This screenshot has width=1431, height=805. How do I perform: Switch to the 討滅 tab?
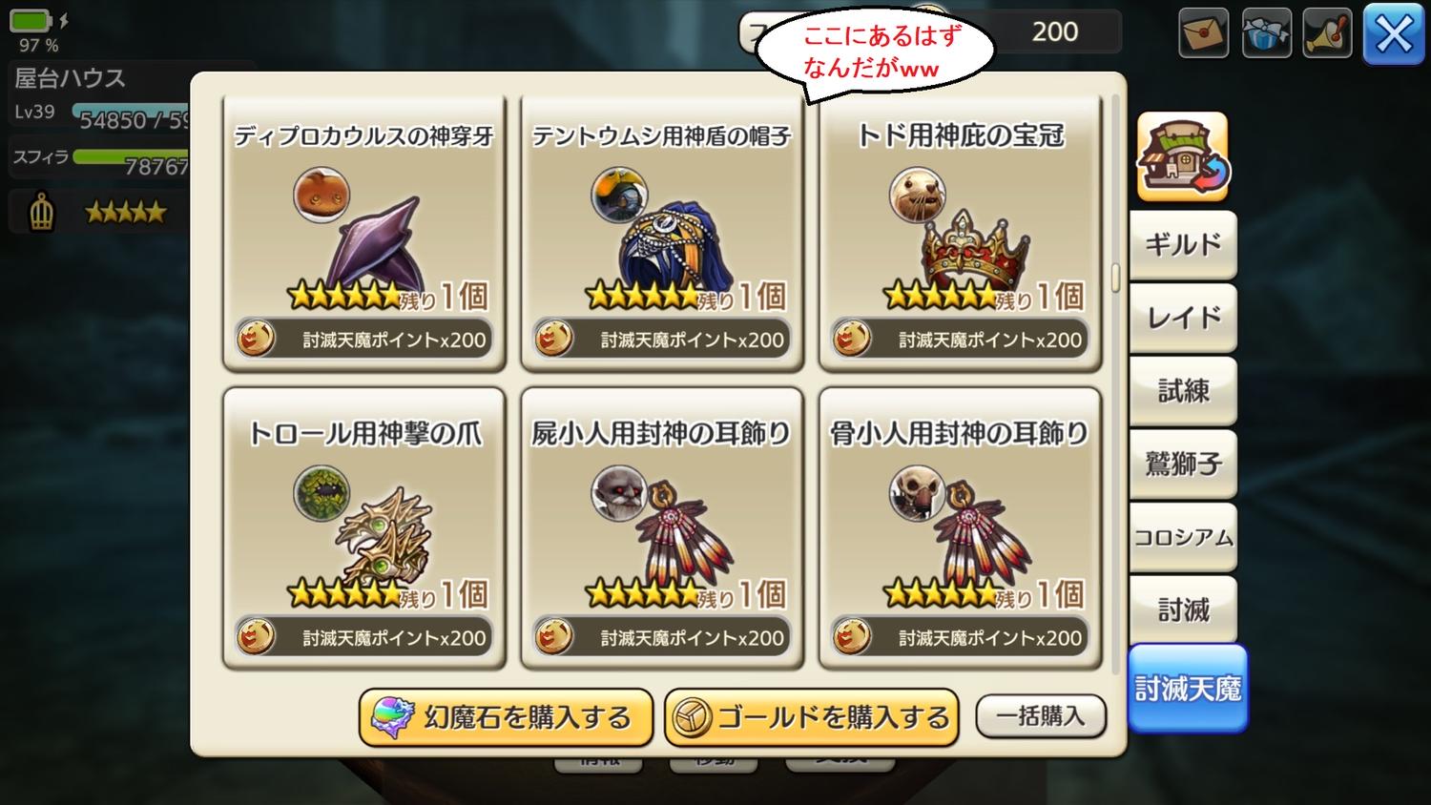[x=1183, y=609]
